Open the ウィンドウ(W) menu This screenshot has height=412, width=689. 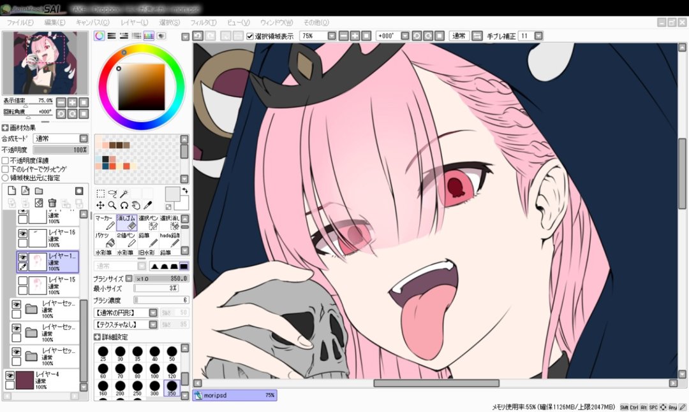(x=276, y=22)
